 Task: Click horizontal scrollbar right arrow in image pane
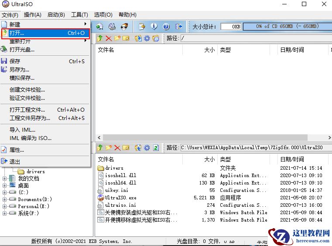click(x=329, y=137)
